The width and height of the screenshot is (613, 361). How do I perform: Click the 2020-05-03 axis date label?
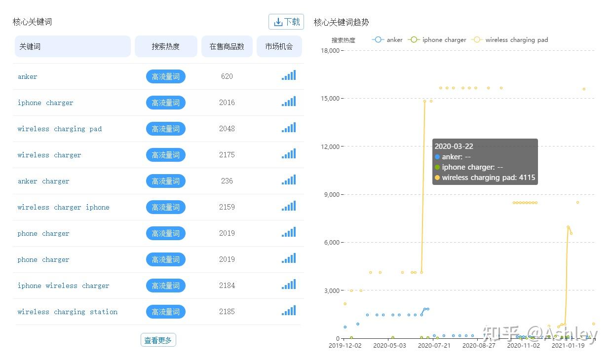389,346
